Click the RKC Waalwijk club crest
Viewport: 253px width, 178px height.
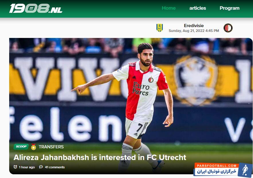click(160, 28)
